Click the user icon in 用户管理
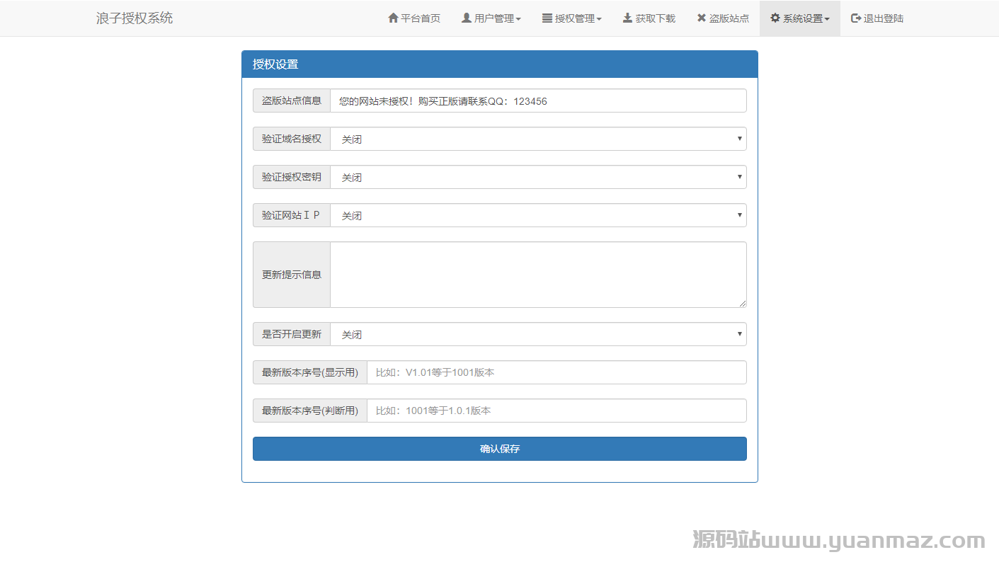 467,18
